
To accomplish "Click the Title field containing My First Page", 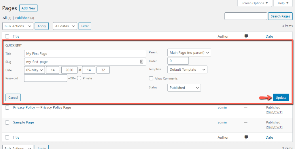I will (85, 54).
